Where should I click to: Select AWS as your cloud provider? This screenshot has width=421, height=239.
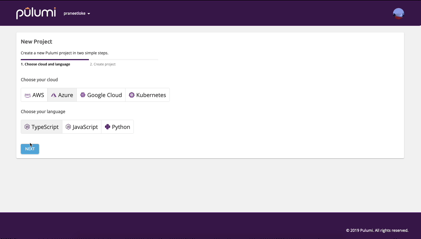34,95
